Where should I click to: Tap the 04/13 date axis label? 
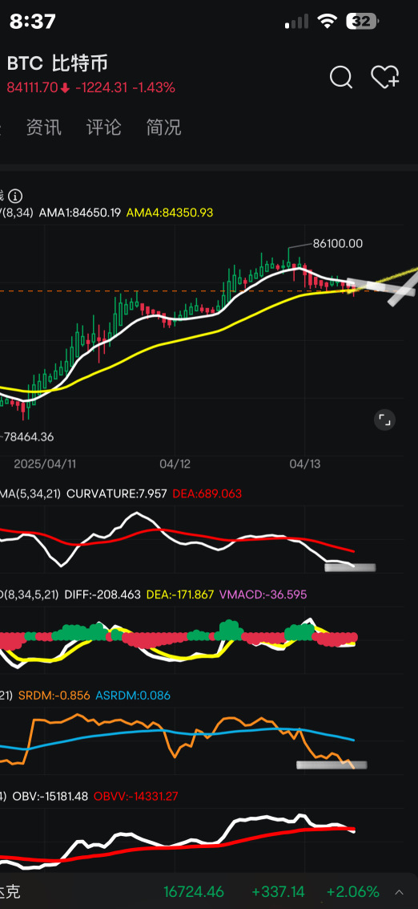pyautogui.click(x=305, y=464)
